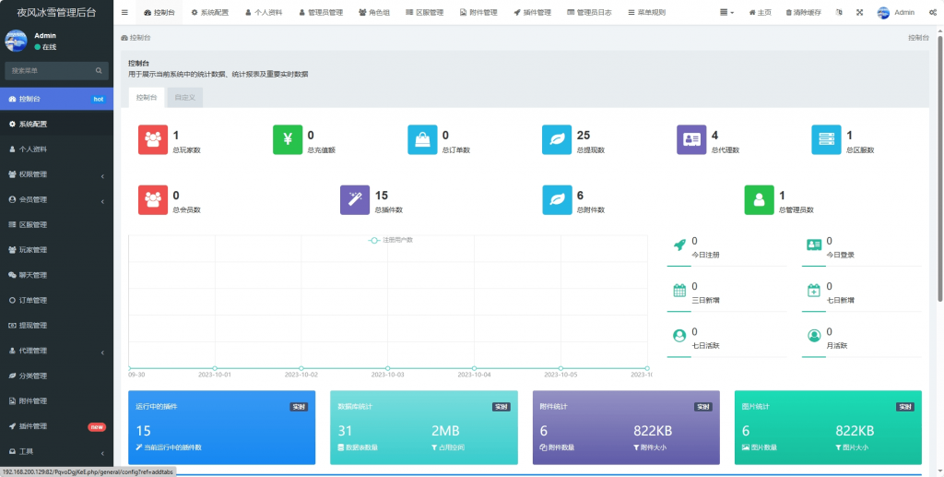The image size is (944, 477).
Task: Click the red 总玩家数 icon tile
Action: point(153,139)
